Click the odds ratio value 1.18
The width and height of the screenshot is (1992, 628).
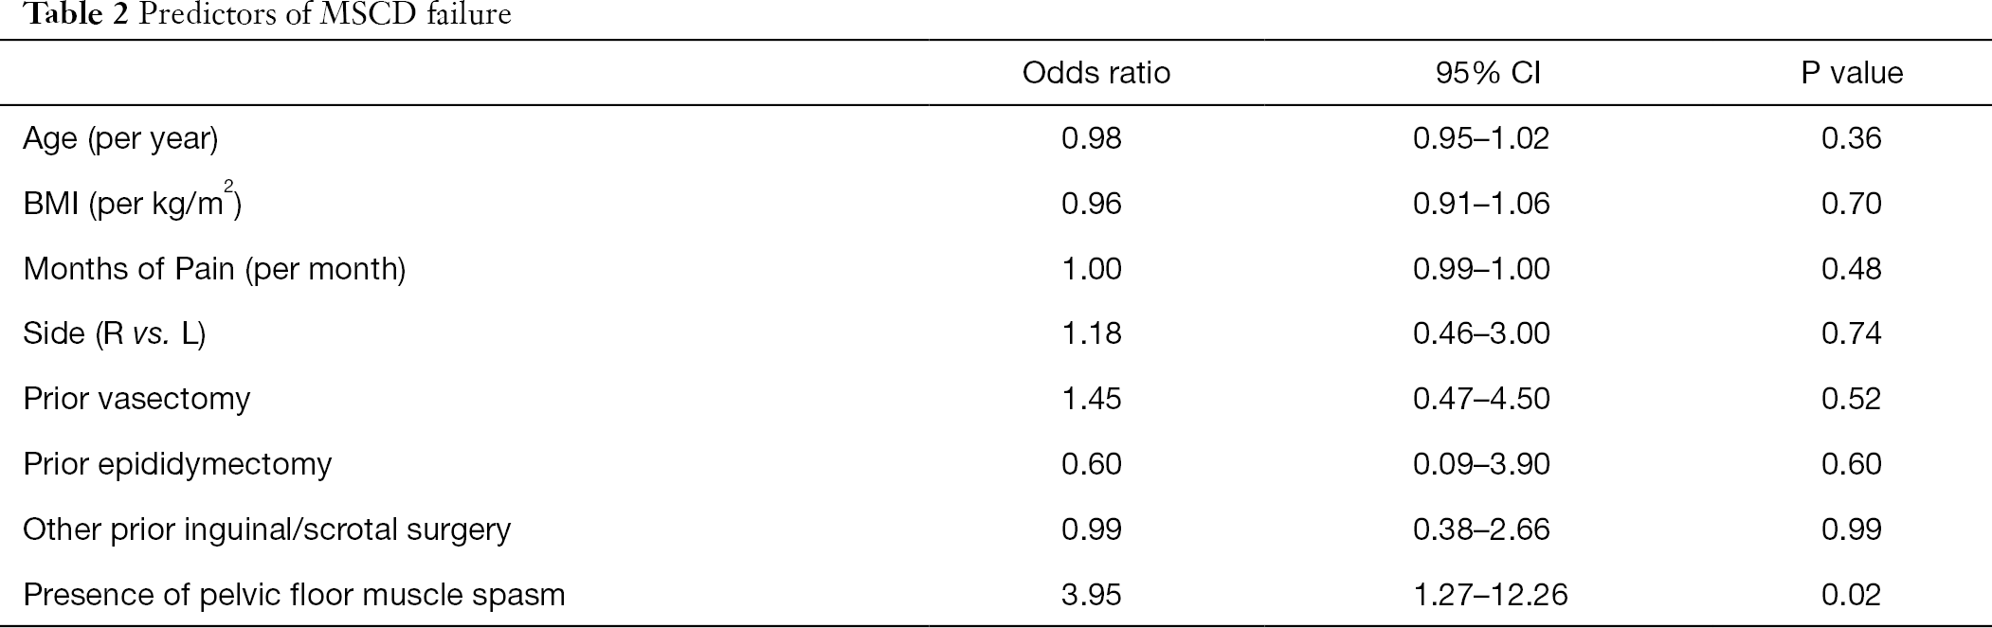tap(1092, 334)
